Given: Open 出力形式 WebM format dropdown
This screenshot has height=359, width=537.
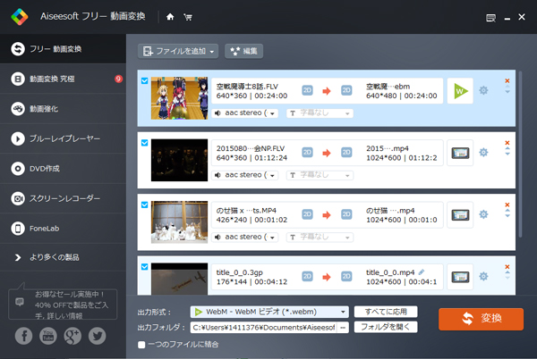Looking at the screenshot, I should tap(269, 312).
